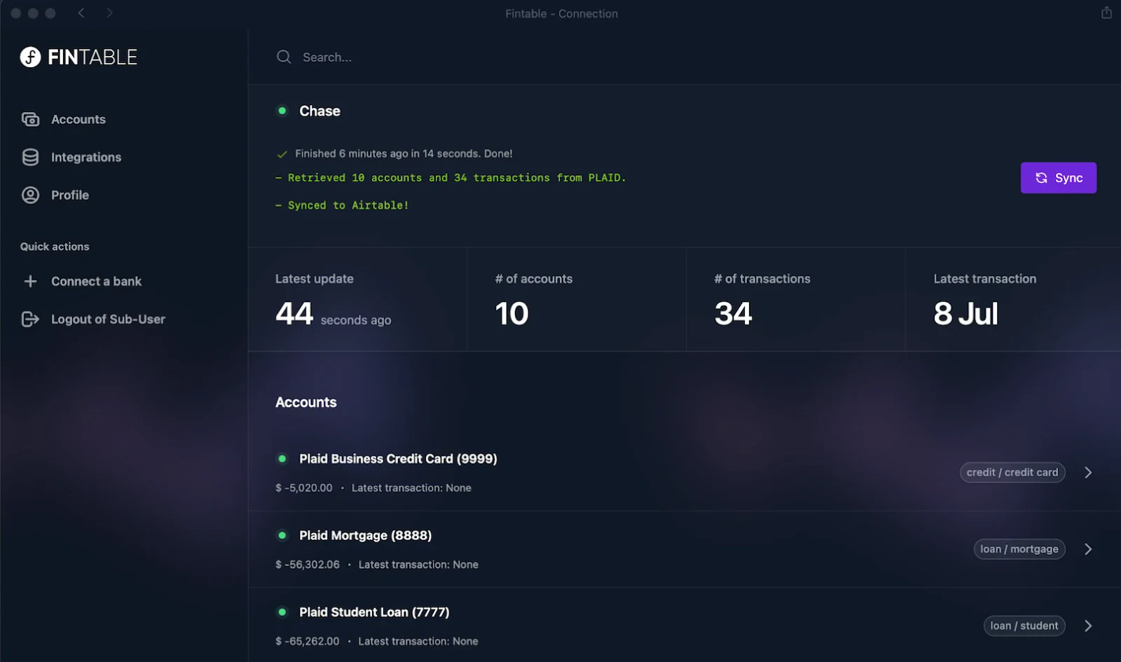1121x662 pixels.
Task: Click the Logout of Sub-User exit icon
Action: (x=30, y=319)
